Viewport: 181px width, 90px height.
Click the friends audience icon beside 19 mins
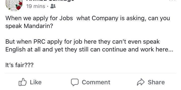tap(53, 6)
